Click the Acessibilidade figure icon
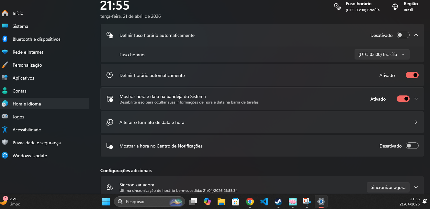The image size is (430, 209). click(x=5, y=130)
